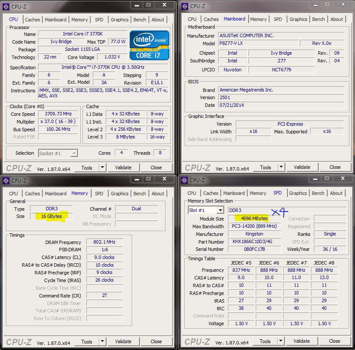The width and height of the screenshot is (355, 350).
Task: Click the Level 3 cache value "8 MBytes"
Action: point(126,137)
